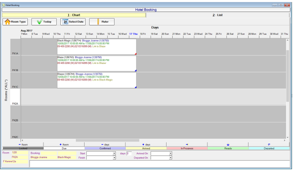Select the Blaze booking in FK1B

point(97,64)
